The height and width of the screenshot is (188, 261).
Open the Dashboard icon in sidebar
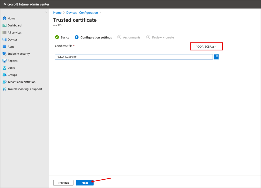tap(4, 25)
